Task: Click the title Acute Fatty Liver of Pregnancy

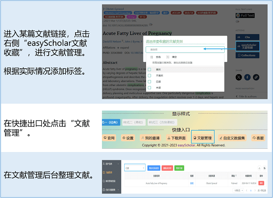Action: pos(137,33)
